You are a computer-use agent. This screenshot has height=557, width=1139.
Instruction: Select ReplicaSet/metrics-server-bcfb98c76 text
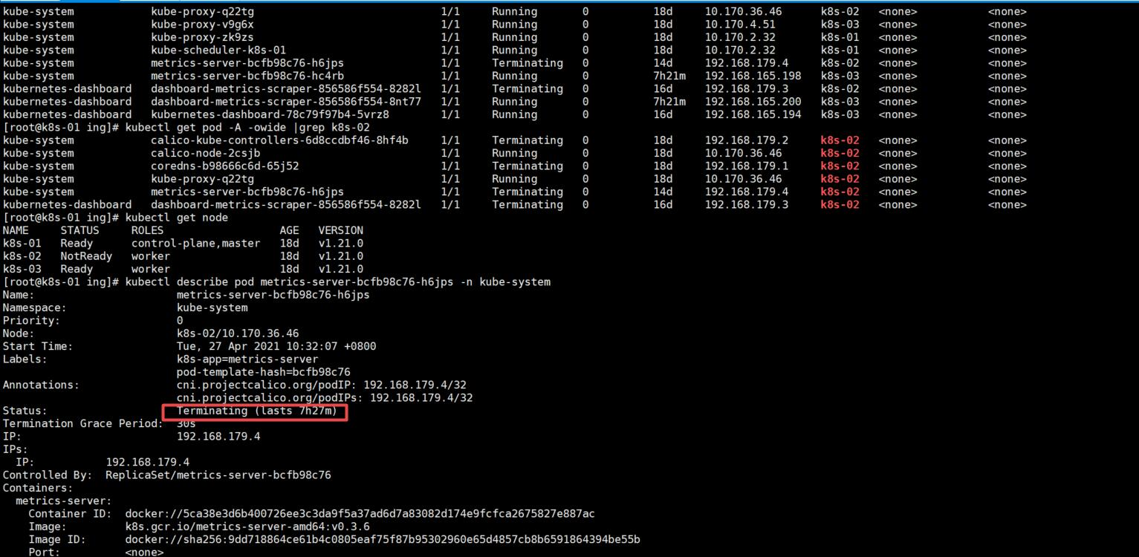tap(218, 475)
